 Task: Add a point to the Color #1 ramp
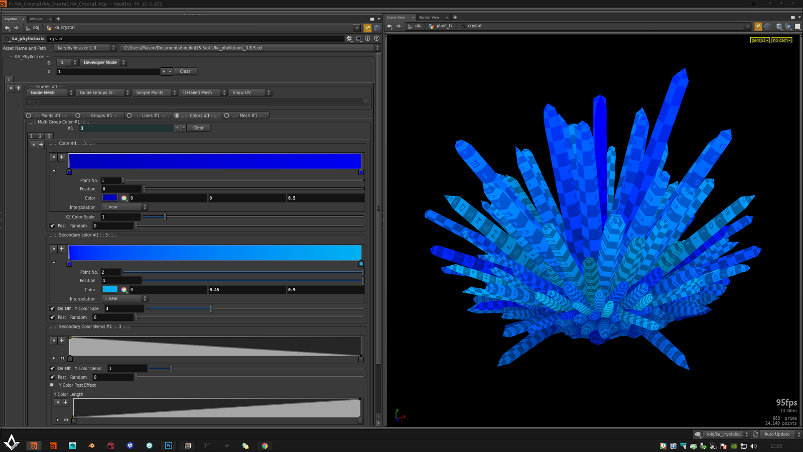[62, 157]
